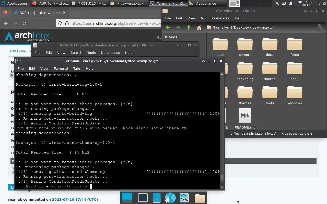The height and width of the screenshot is (204, 327).
Task: Open Thunar's Help menu
Action: click(238, 18)
